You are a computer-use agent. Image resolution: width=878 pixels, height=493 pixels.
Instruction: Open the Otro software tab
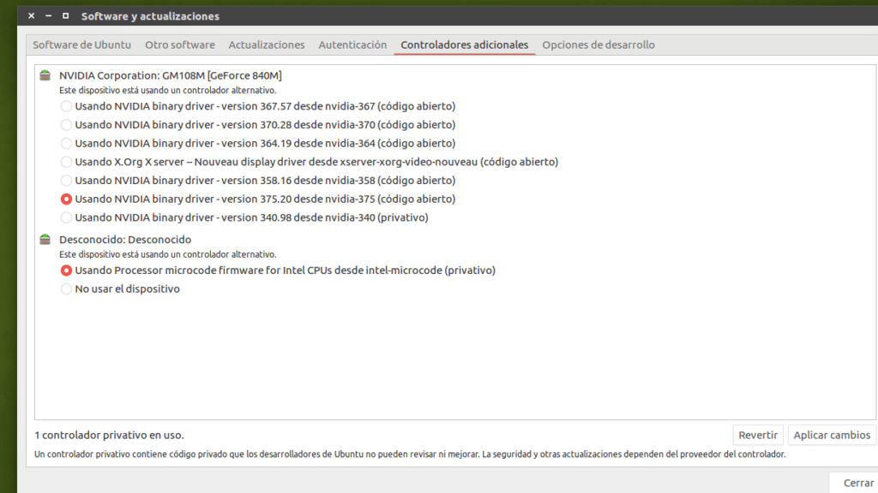click(x=180, y=45)
